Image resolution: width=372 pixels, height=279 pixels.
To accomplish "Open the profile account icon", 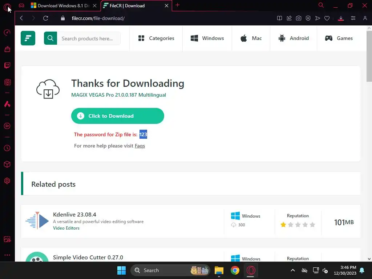I will 365,18.
